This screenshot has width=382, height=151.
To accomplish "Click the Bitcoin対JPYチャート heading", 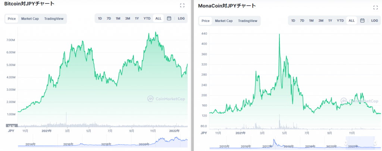I will point(29,4).
